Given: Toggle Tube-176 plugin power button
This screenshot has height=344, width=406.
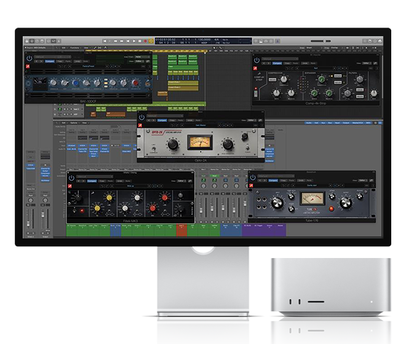Looking at the screenshot, I should [x=253, y=178].
